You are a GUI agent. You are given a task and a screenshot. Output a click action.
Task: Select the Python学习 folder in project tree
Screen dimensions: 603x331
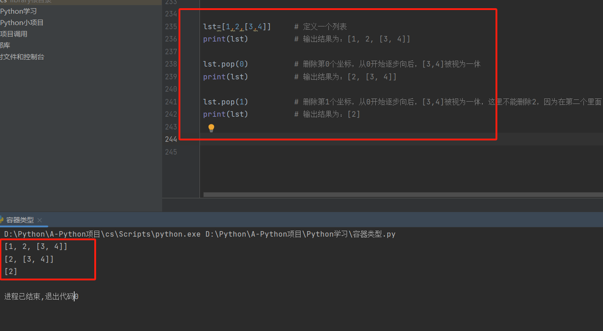coord(18,11)
